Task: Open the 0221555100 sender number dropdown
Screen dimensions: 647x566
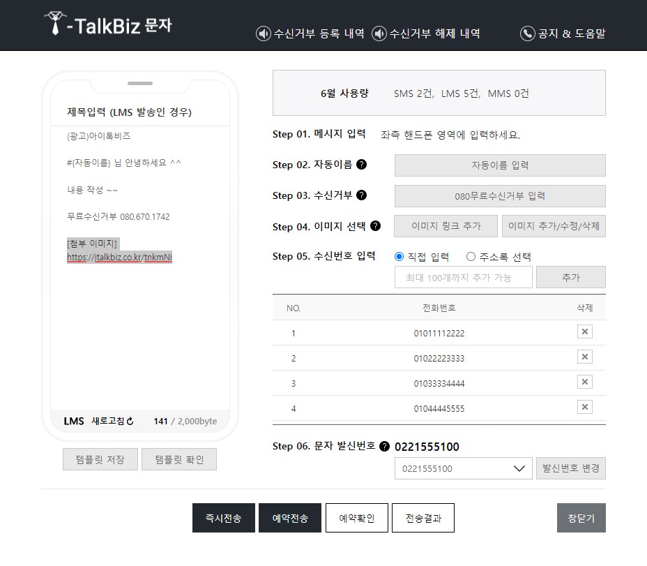Action: point(464,468)
